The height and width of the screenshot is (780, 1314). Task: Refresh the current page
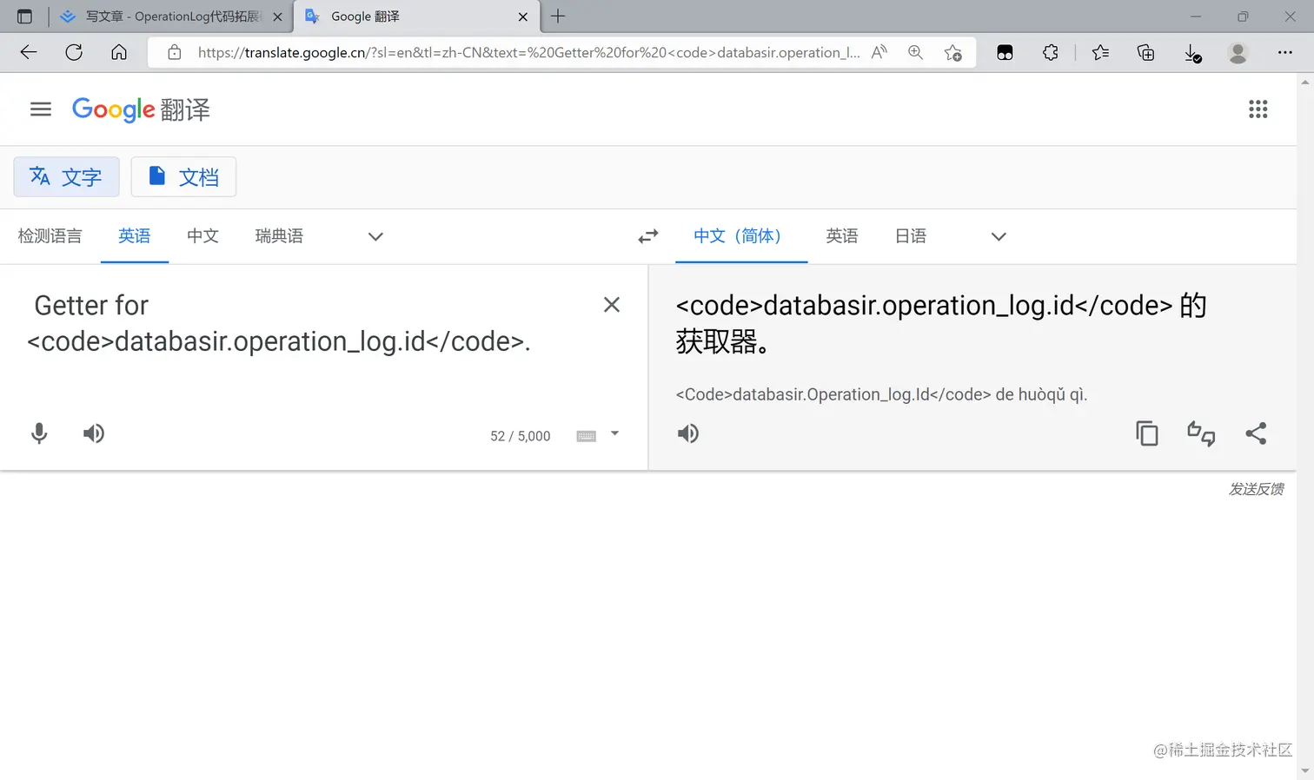point(74,52)
